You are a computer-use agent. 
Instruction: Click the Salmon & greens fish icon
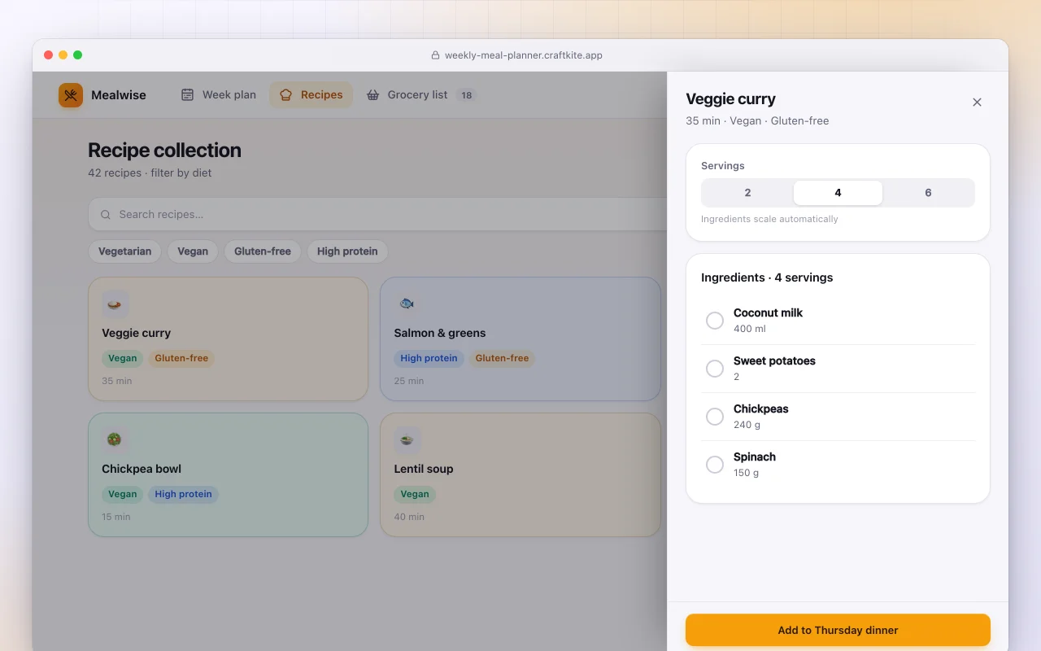coord(407,304)
